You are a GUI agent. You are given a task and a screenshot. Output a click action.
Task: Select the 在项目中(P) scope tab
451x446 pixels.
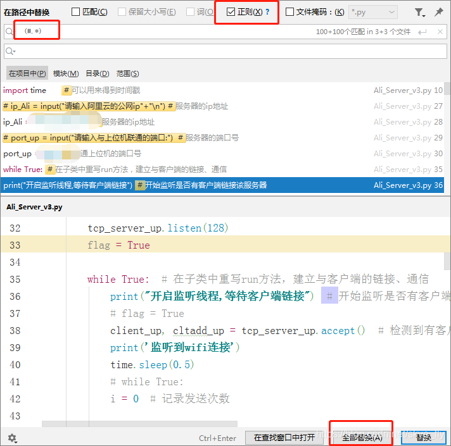pyautogui.click(x=27, y=73)
